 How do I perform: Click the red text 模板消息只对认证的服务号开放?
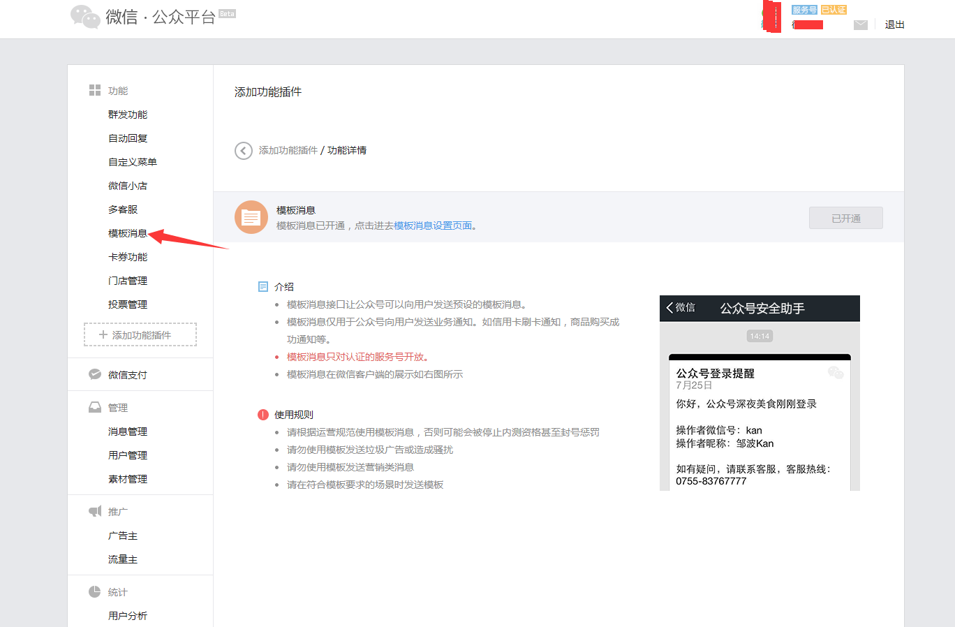tap(357, 357)
